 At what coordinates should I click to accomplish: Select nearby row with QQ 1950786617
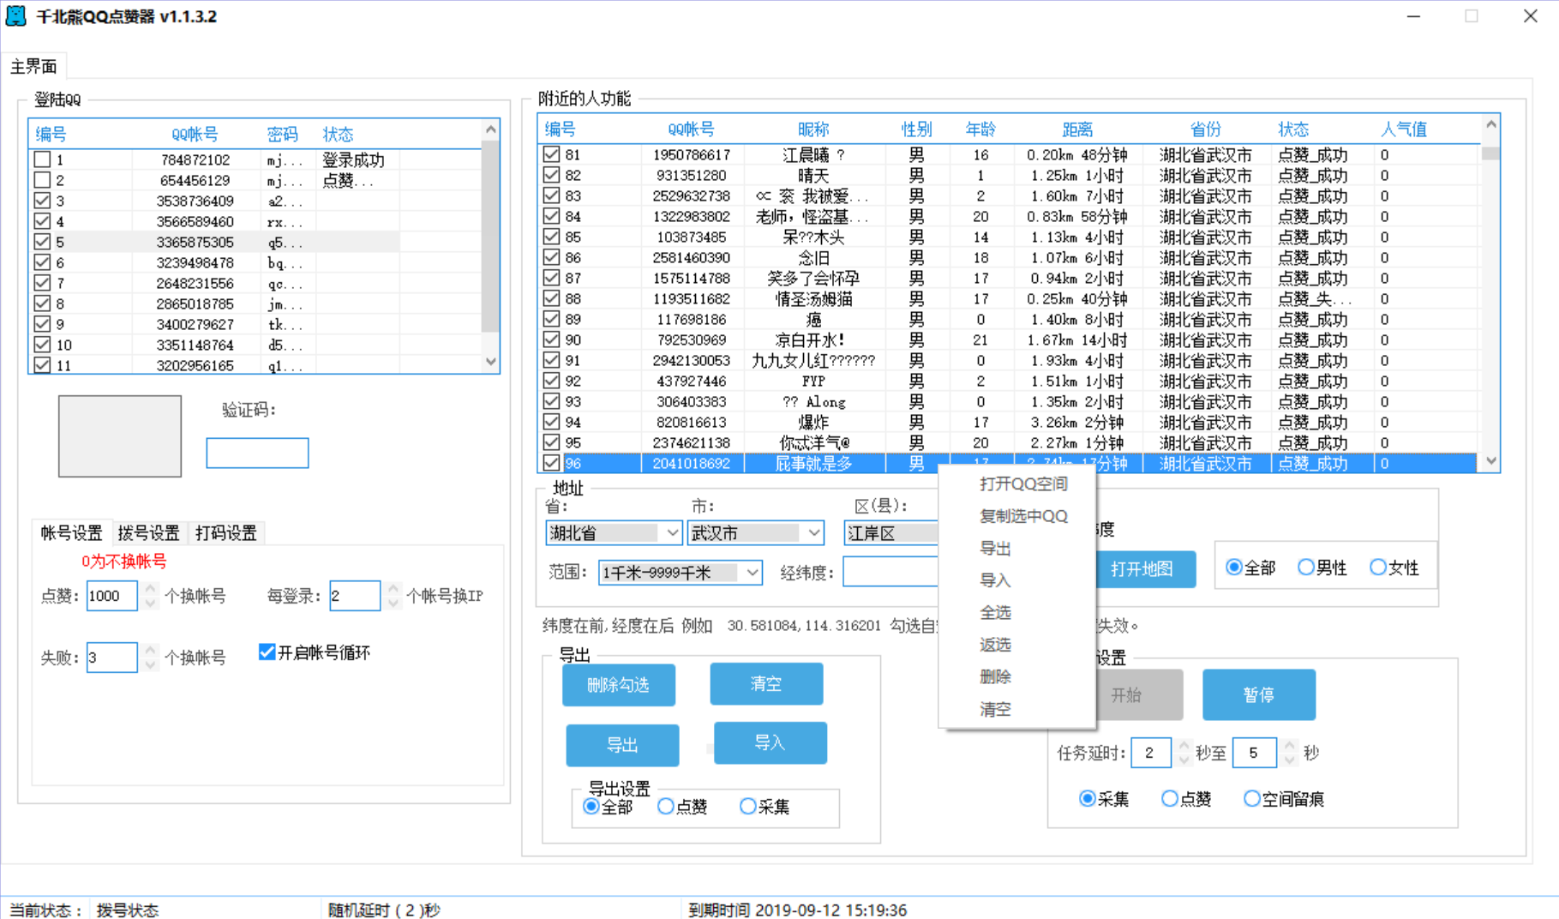point(1007,154)
